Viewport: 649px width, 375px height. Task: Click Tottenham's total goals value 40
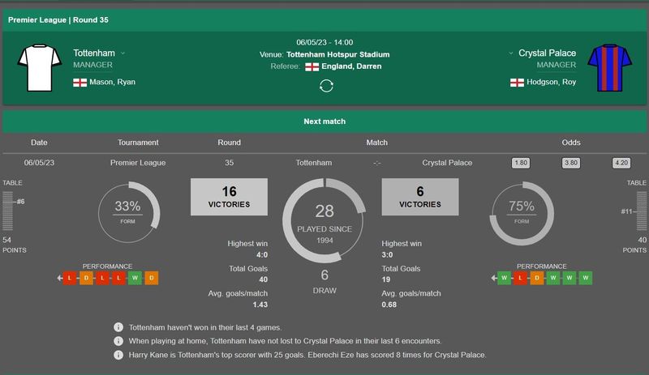click(263, 279)
